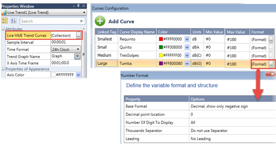The height and width of the screenshot is (144, 276).
Task: Open color dropdown for Requinto row
Action: 187,39
